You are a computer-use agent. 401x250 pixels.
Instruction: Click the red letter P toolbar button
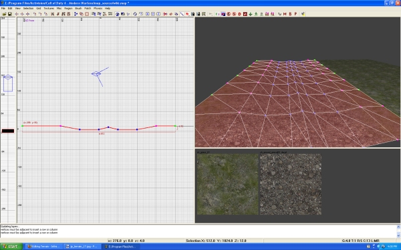[x=295, y=14]
